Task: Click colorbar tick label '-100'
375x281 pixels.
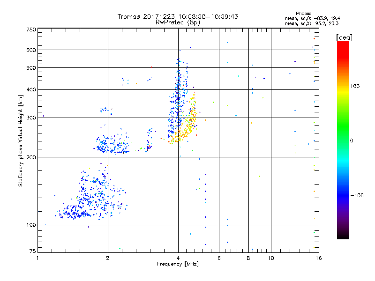Action: 357,195
